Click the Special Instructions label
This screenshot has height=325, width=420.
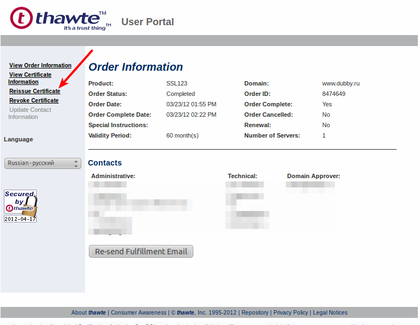click(118, 125)
